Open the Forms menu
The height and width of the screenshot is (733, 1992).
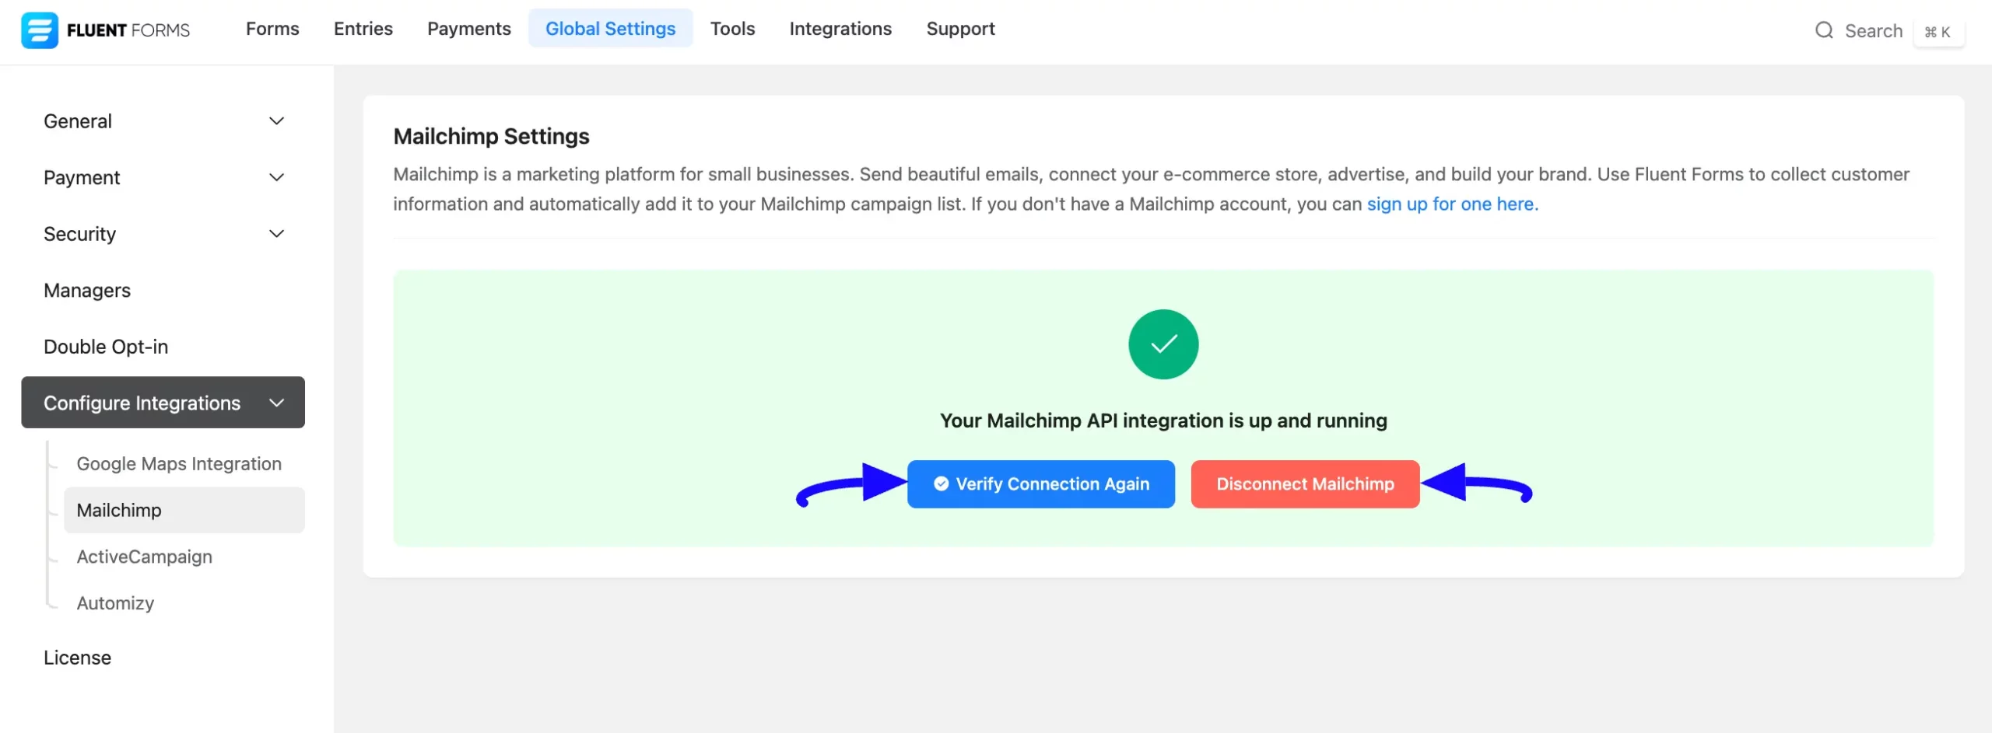point(272,29)
